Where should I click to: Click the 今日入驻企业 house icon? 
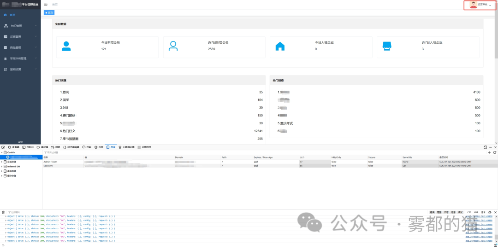[x=280, y=47]
